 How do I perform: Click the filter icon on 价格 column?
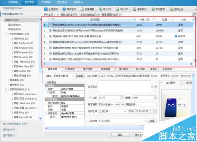pyautogui.click(x=154, y=19)
